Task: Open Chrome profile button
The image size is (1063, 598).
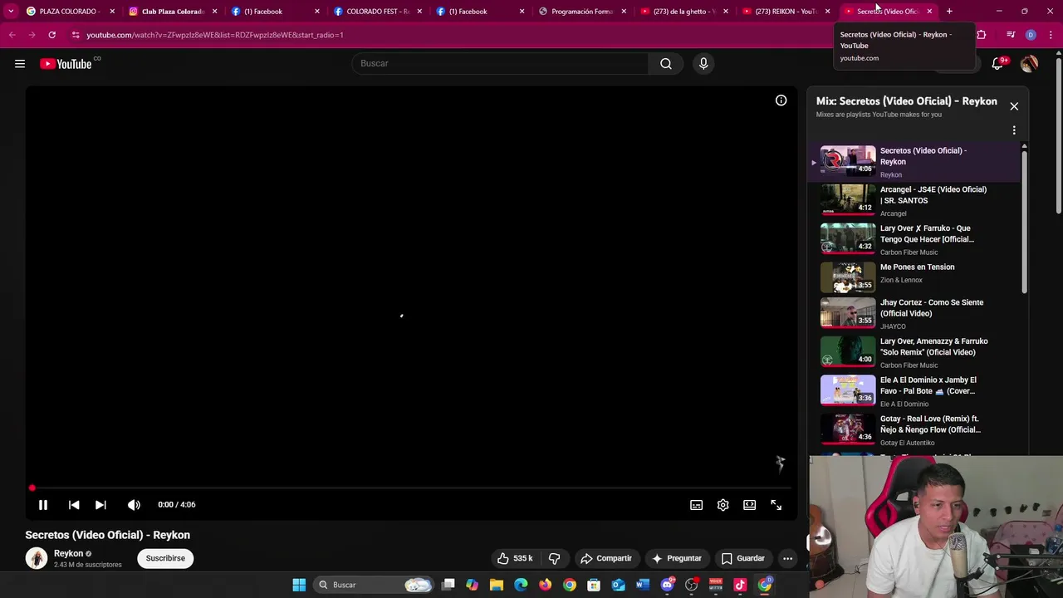Action: [1031, 35]
